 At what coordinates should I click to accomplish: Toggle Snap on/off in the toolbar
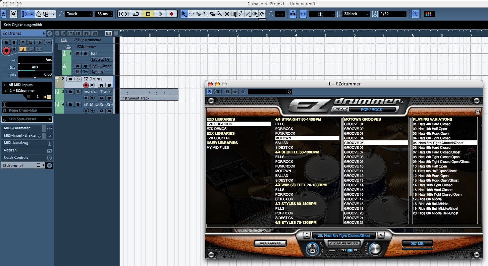[303, 14]
